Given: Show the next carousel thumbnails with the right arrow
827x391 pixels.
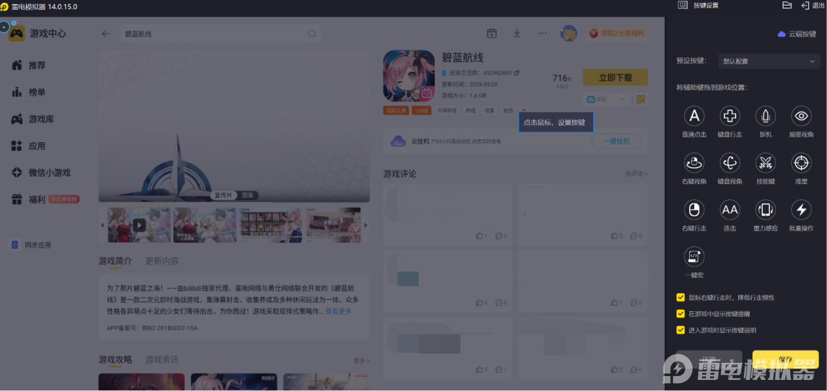Looking at the screenshot, I should coord(365,225).
